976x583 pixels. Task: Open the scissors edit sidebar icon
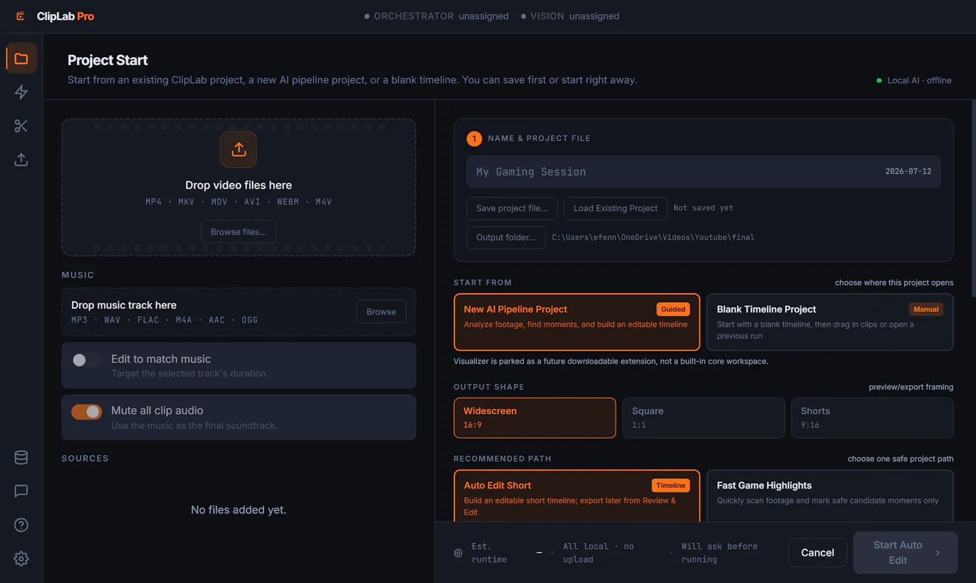[x=21, y=126]
